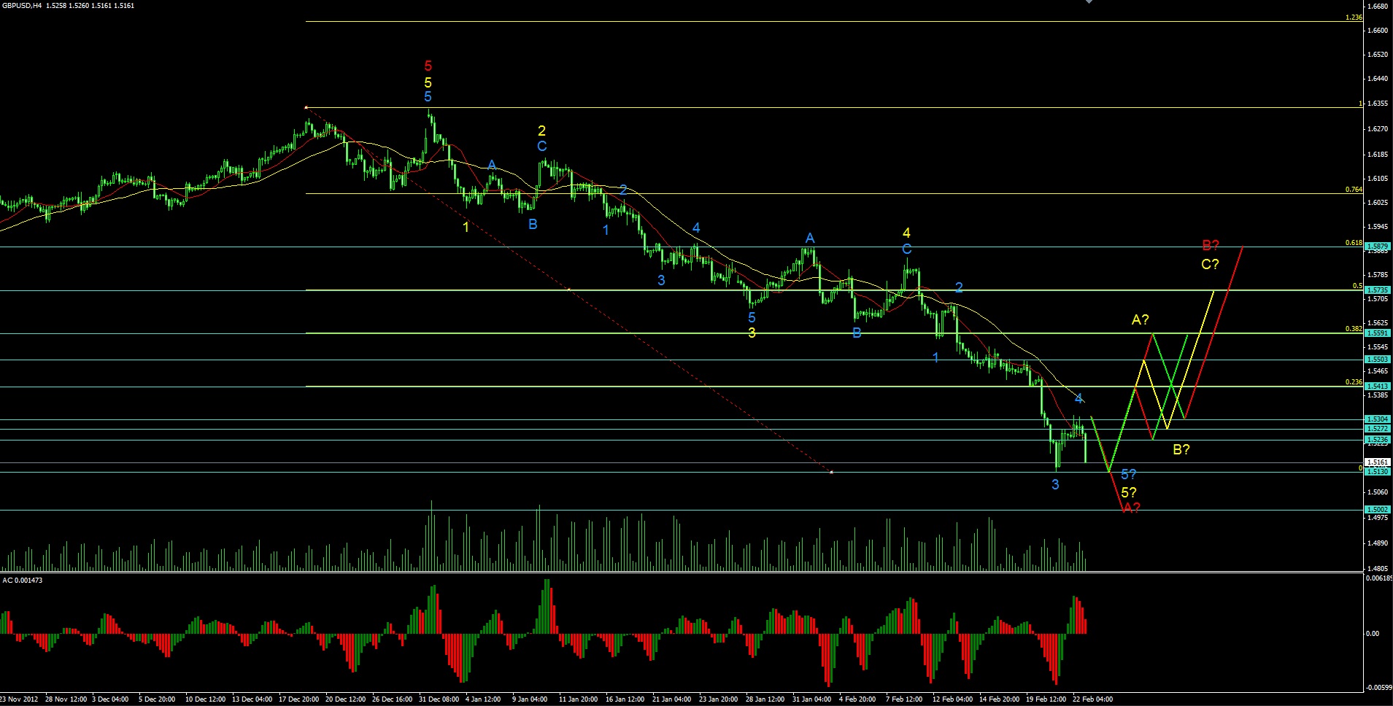1393x706 pixels.
Task: Click the 1.5879 horizontal line price tag
Action: click(x=1378, y=247)
